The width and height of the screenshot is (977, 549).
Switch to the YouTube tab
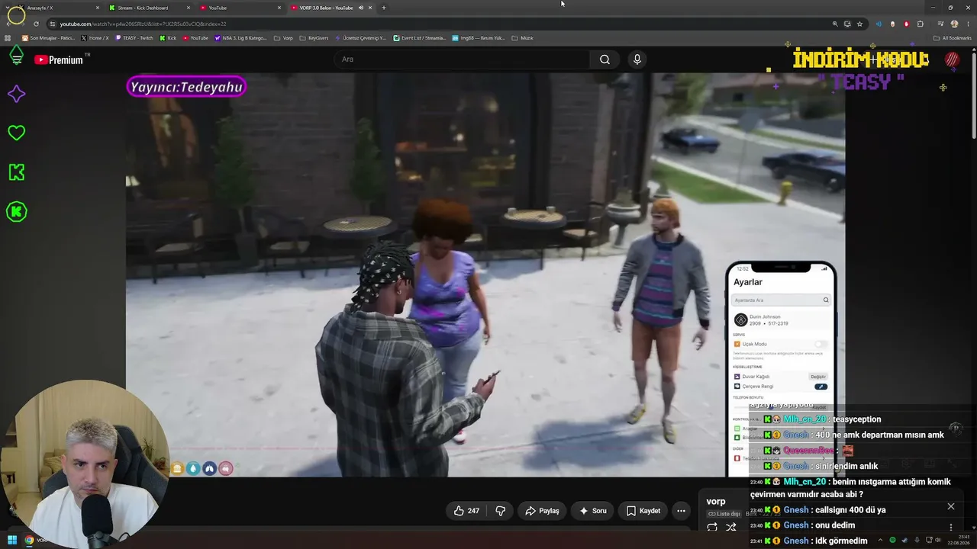coord(240,8)
